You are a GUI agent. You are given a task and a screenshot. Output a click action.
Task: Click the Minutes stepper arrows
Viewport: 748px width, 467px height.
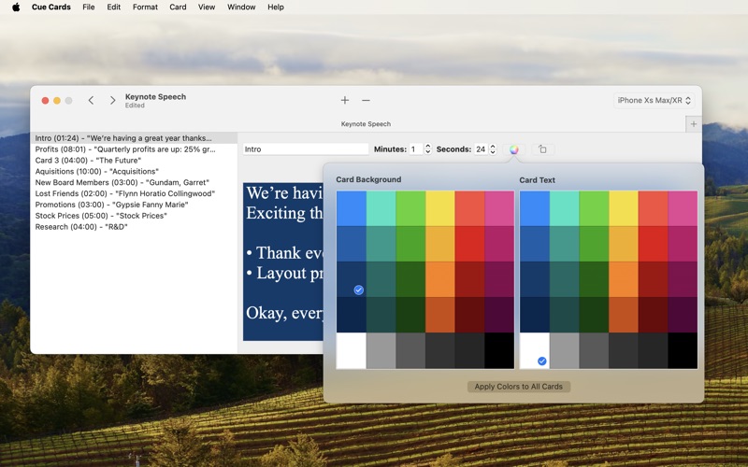(x=428, y=149)
